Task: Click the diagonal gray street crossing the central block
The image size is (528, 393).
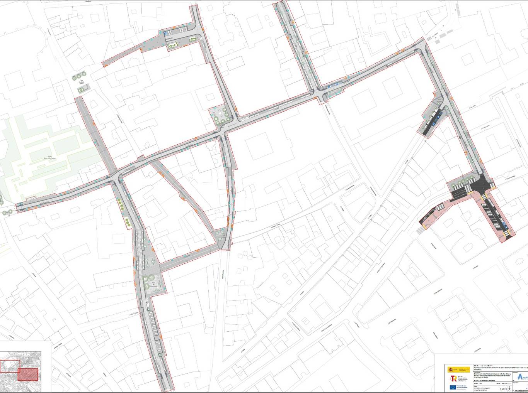Action: 182,193
